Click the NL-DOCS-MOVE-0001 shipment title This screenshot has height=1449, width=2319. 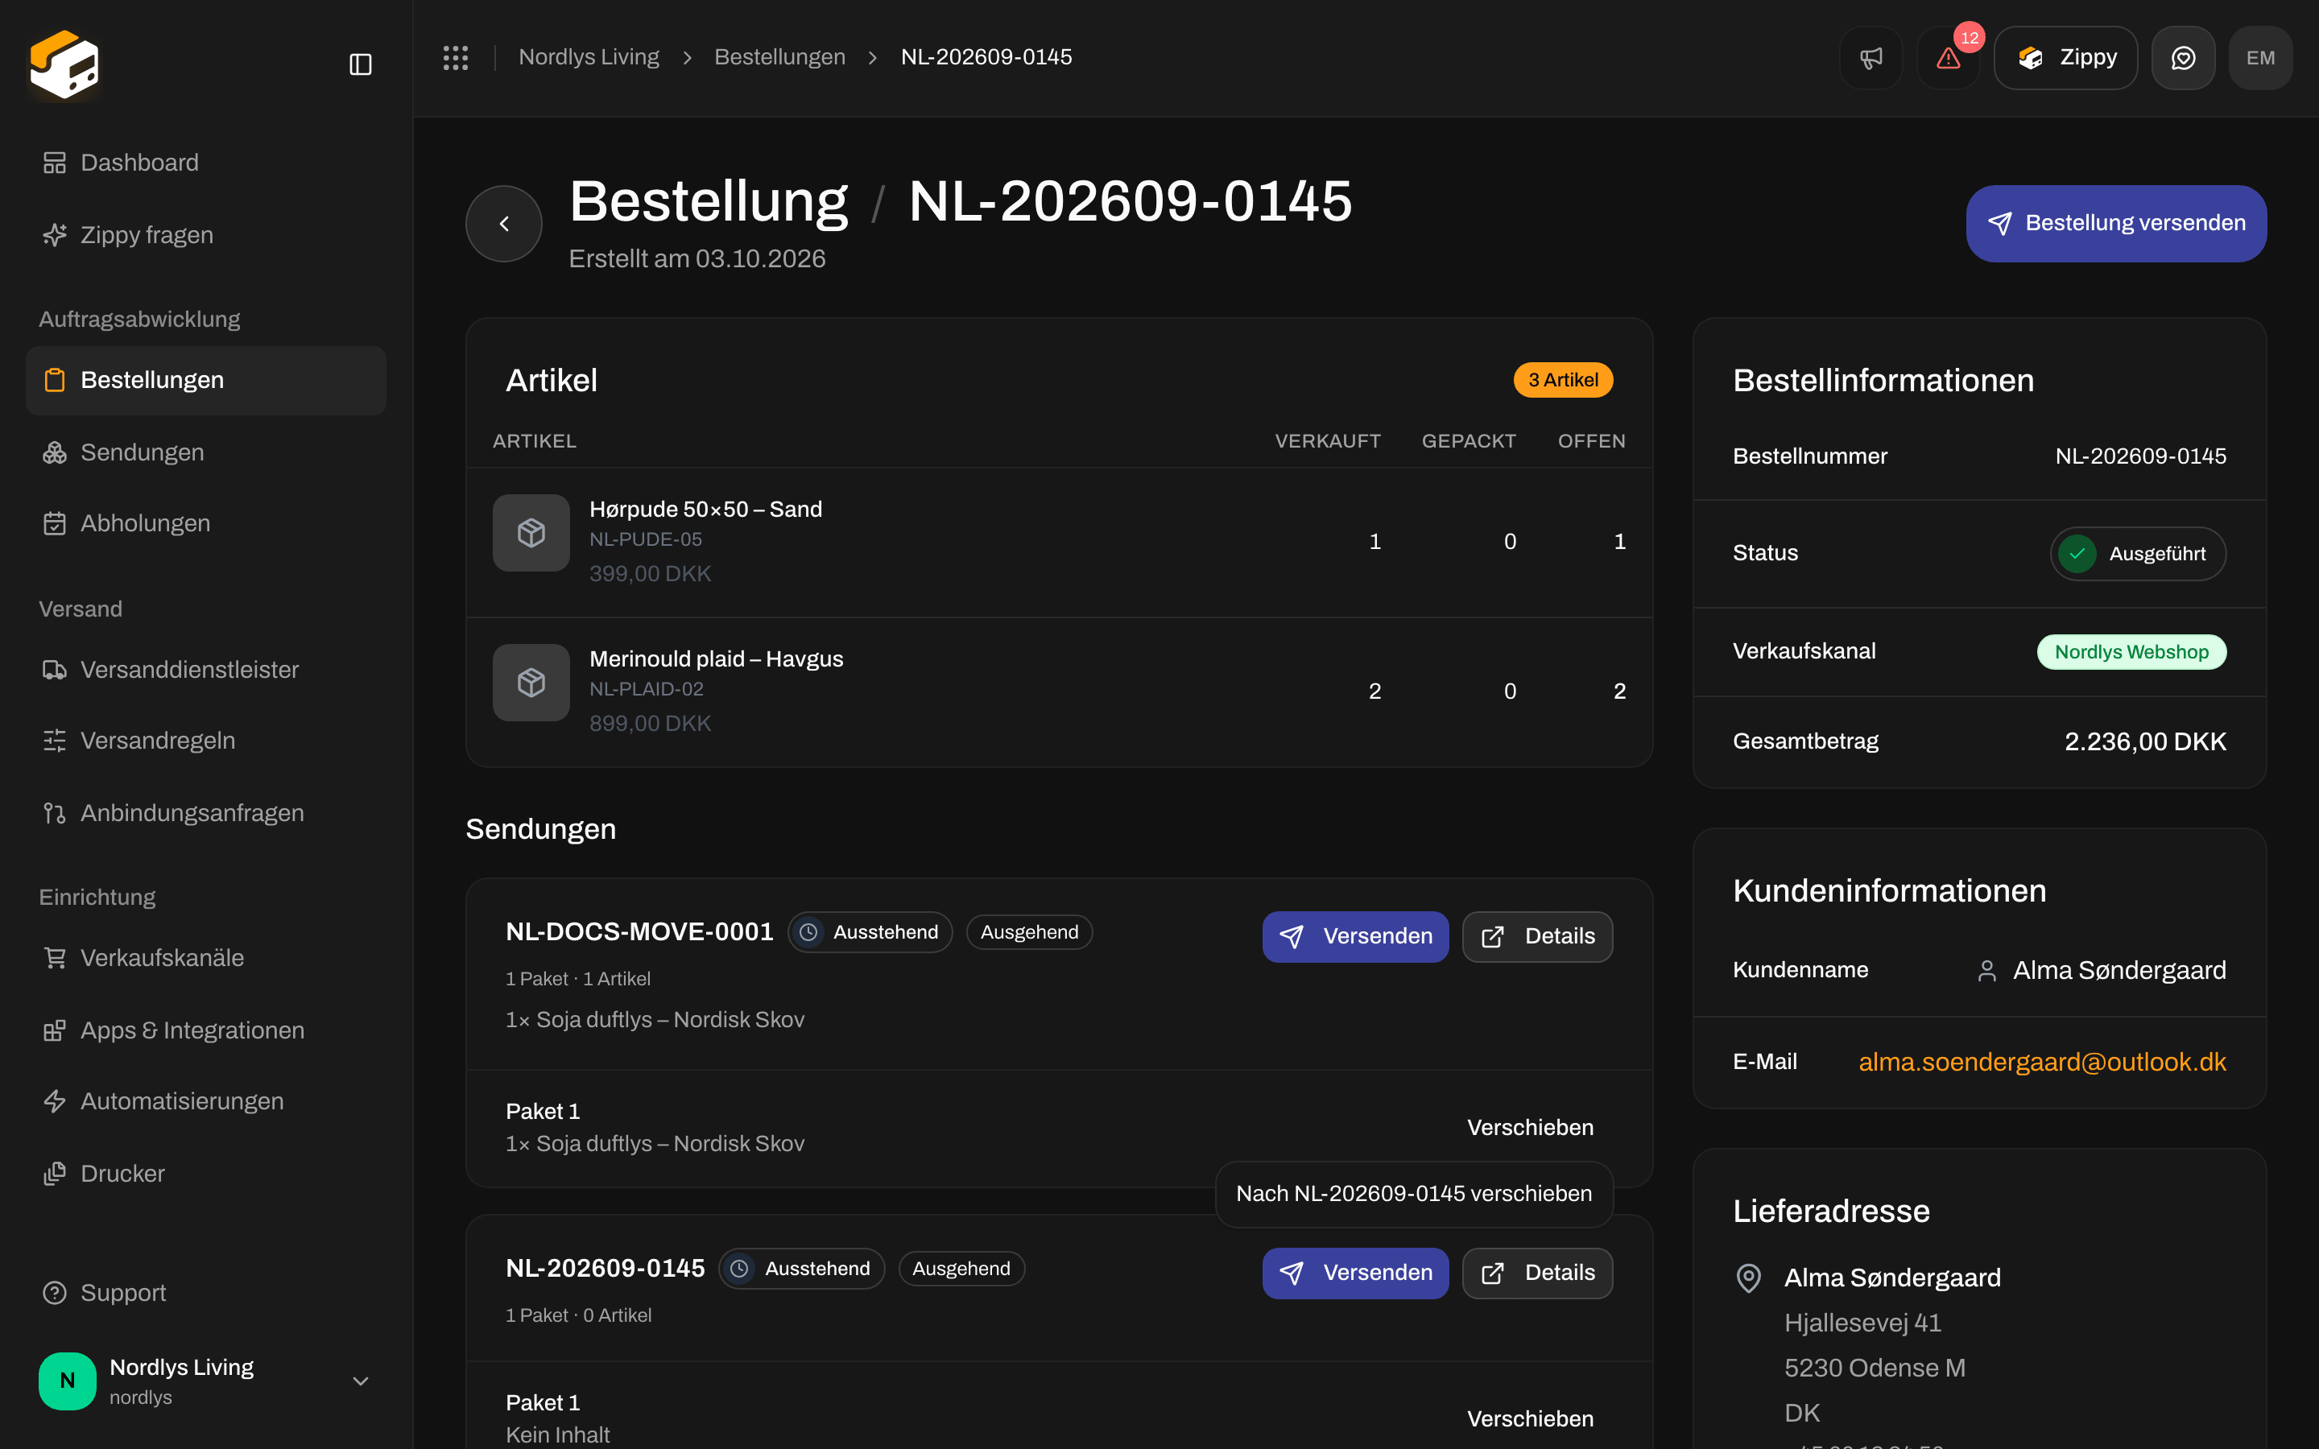[x=639, y=932]
